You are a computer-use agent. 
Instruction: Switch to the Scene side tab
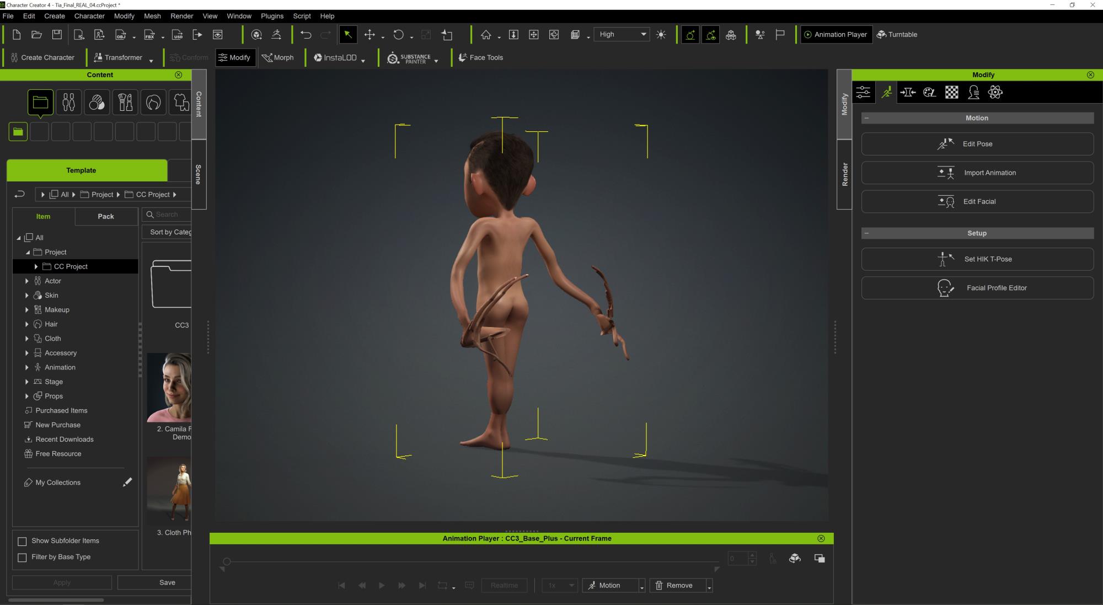coord(199,174)
